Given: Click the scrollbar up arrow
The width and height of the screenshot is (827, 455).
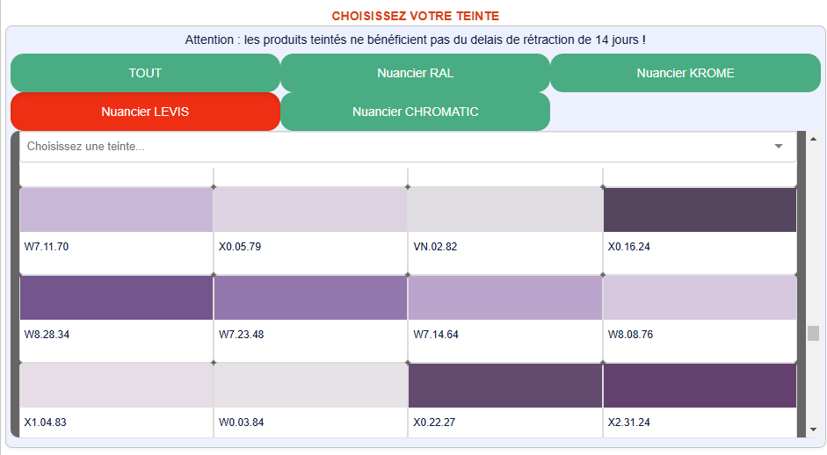Looking at the screenshot, I should click(813, 139).
